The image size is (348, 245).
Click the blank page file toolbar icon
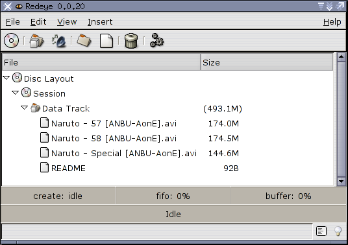[106, 41]
